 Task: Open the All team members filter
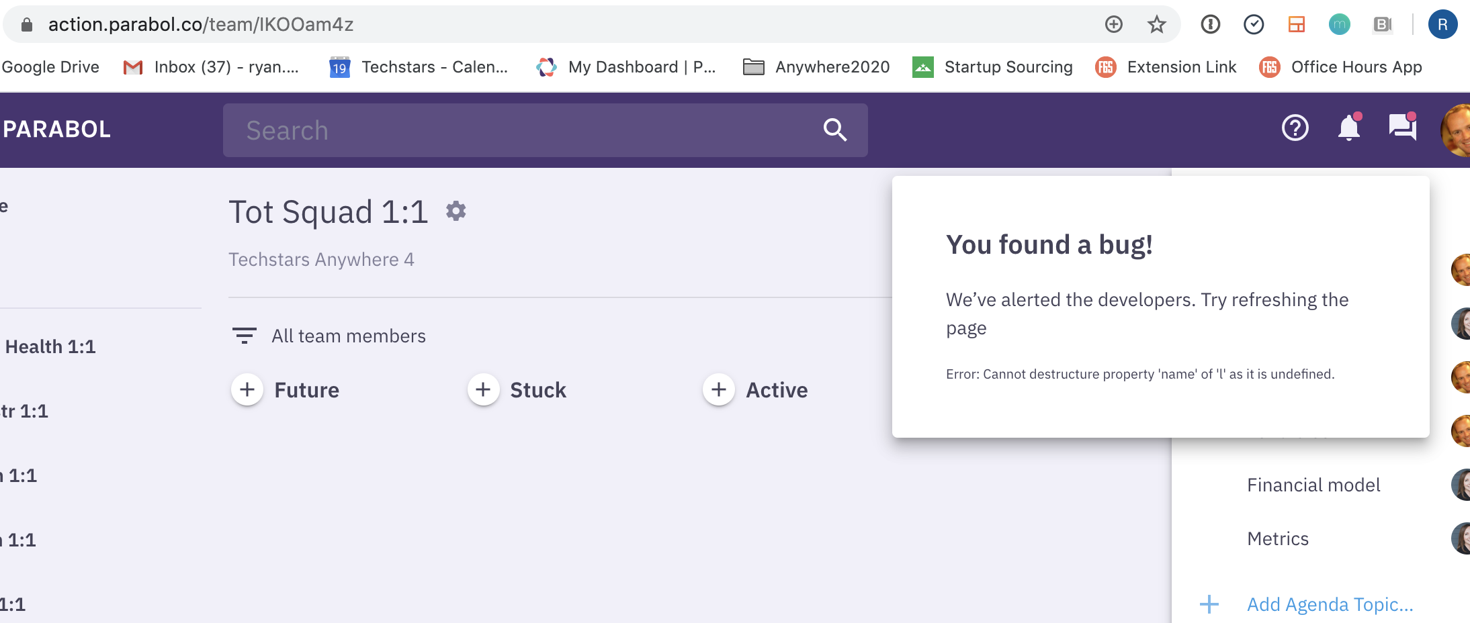(348, 336)
